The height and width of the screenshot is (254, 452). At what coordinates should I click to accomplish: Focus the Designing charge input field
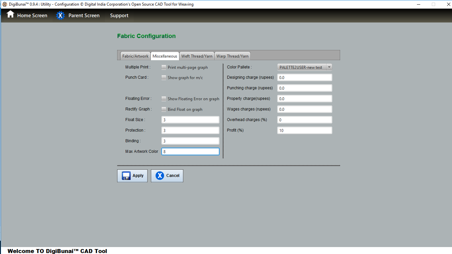pos(304,78)
